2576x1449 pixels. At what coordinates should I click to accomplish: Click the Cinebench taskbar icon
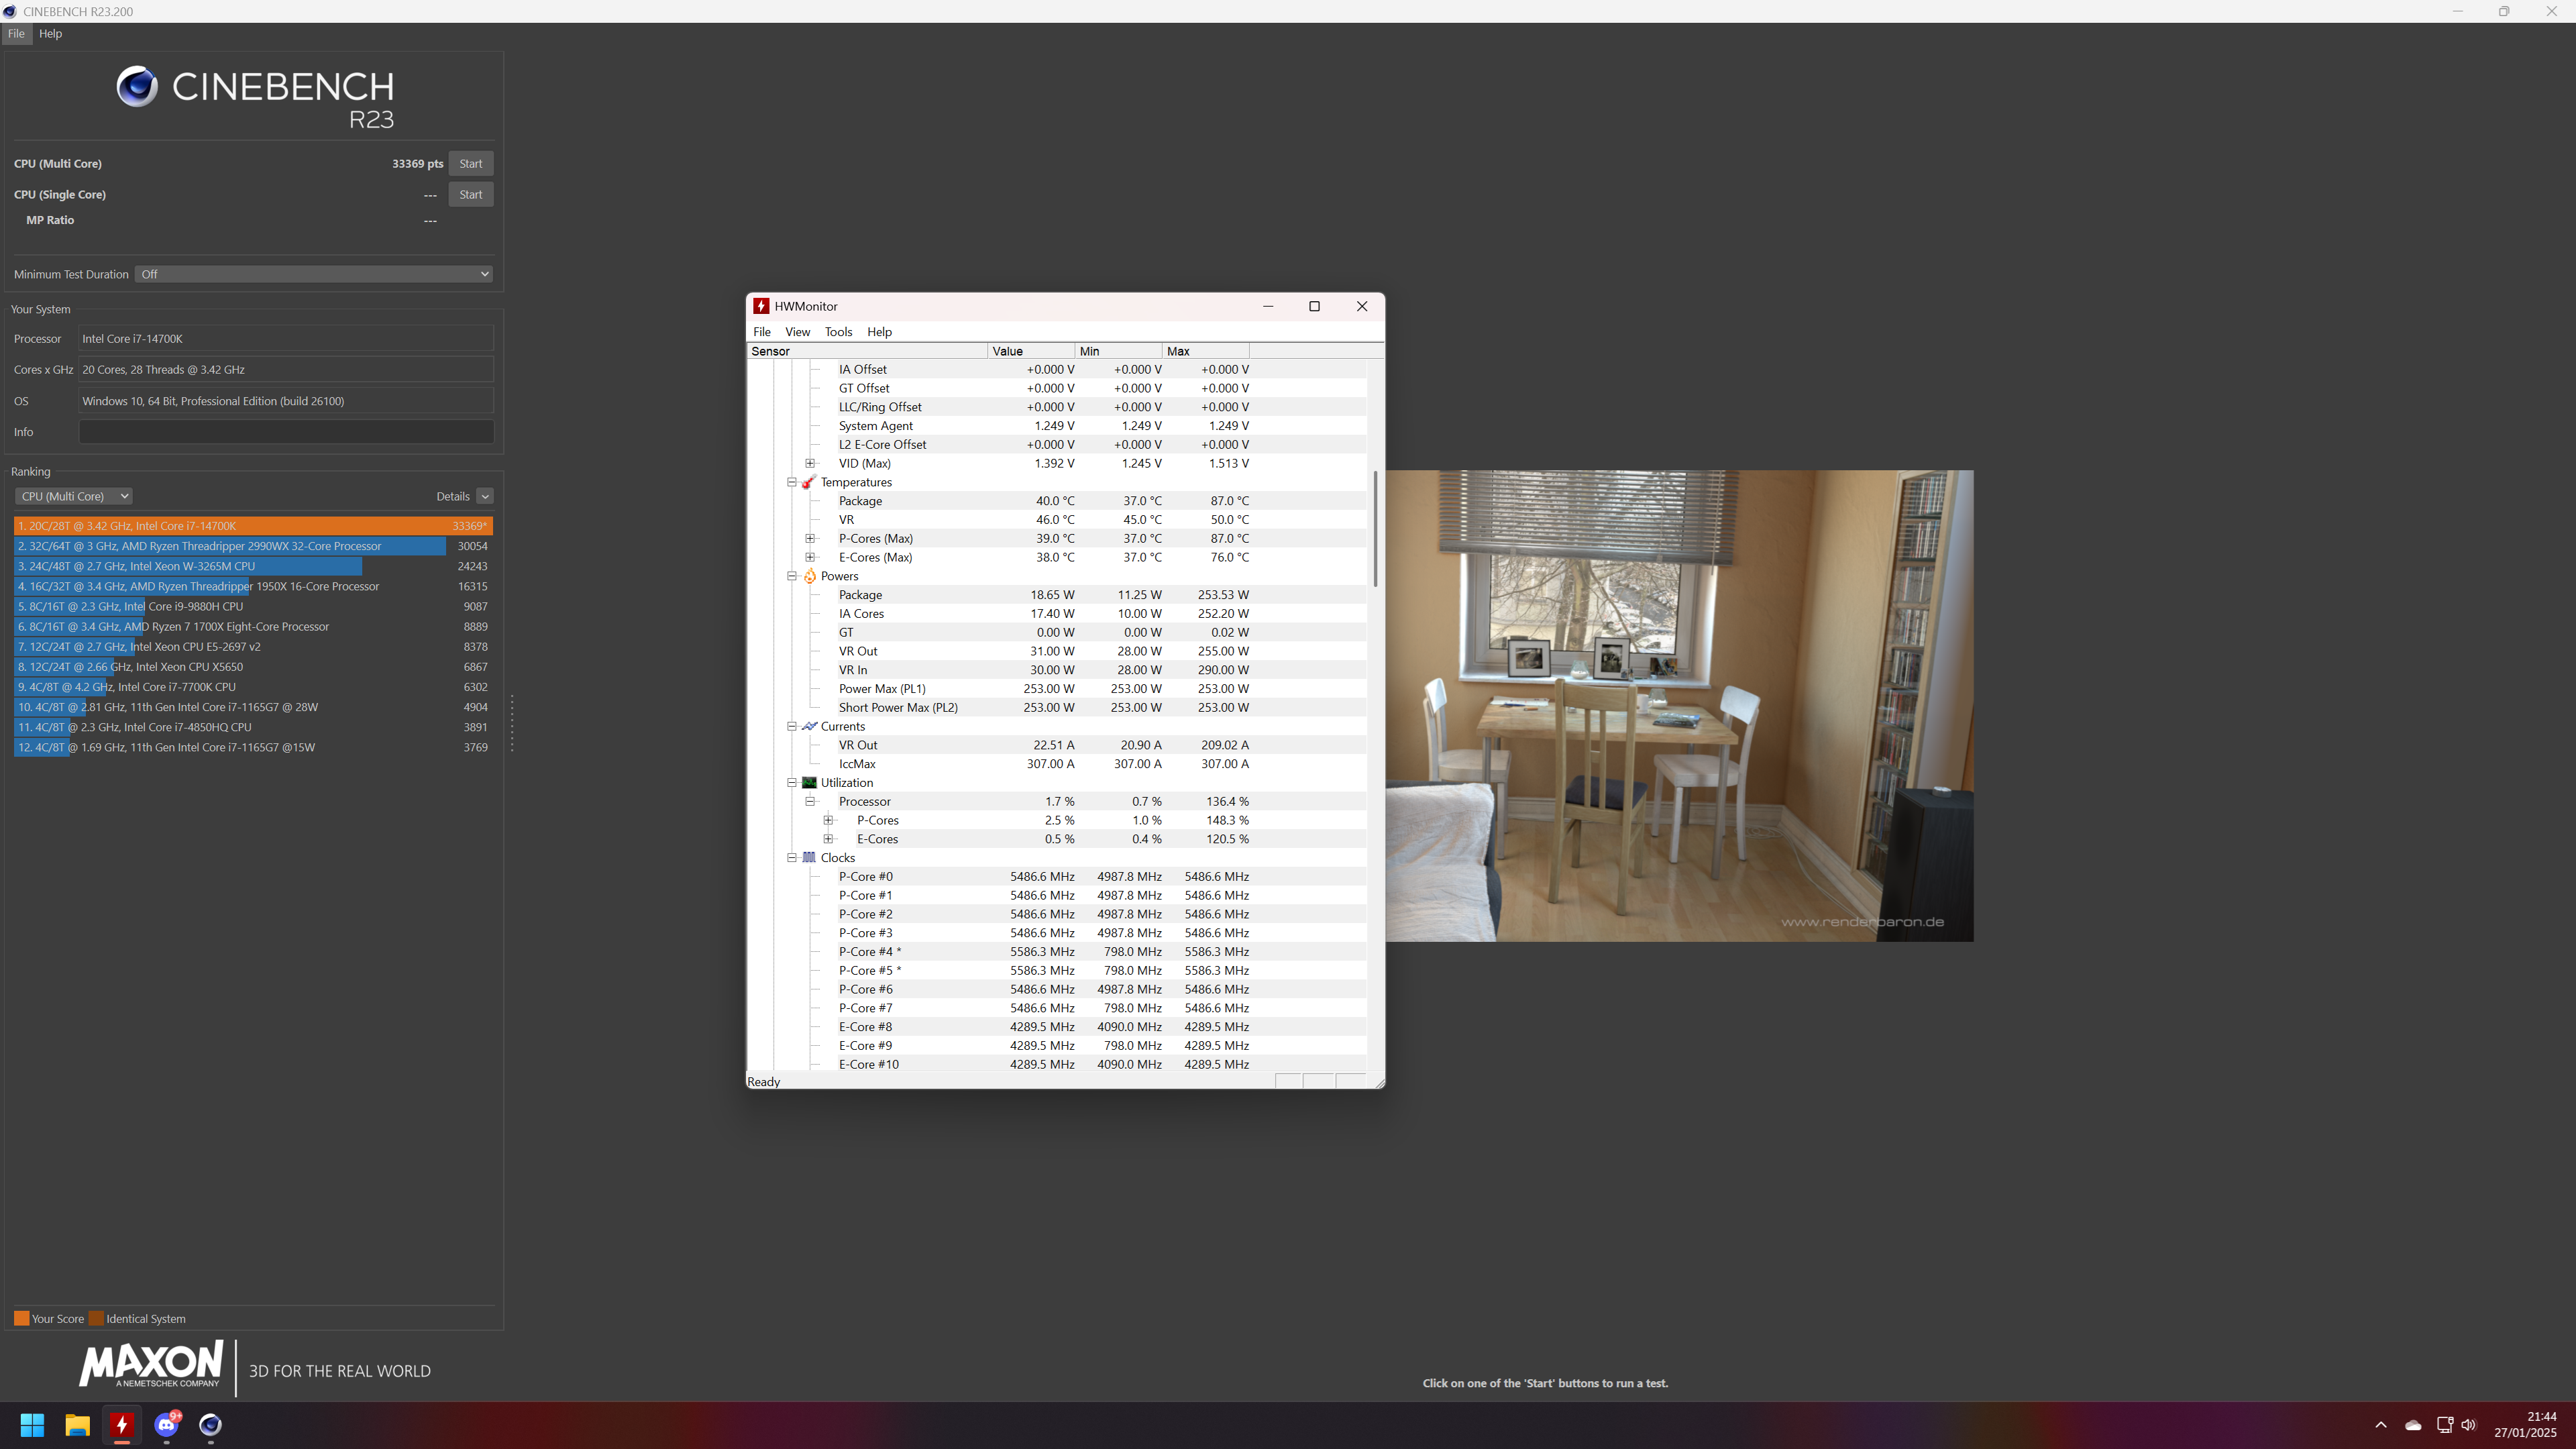coord(210,1425)
